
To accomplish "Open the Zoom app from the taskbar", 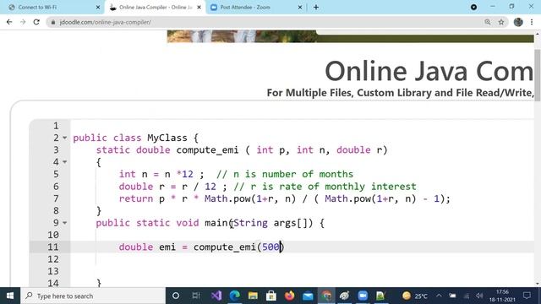I will coord(363,296).
